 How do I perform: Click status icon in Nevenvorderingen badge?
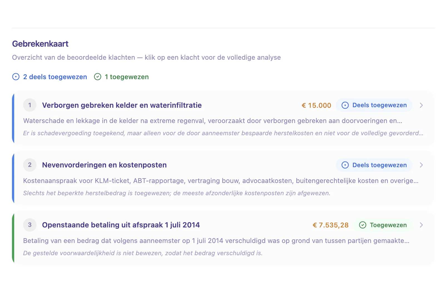(x=345, y=165)
